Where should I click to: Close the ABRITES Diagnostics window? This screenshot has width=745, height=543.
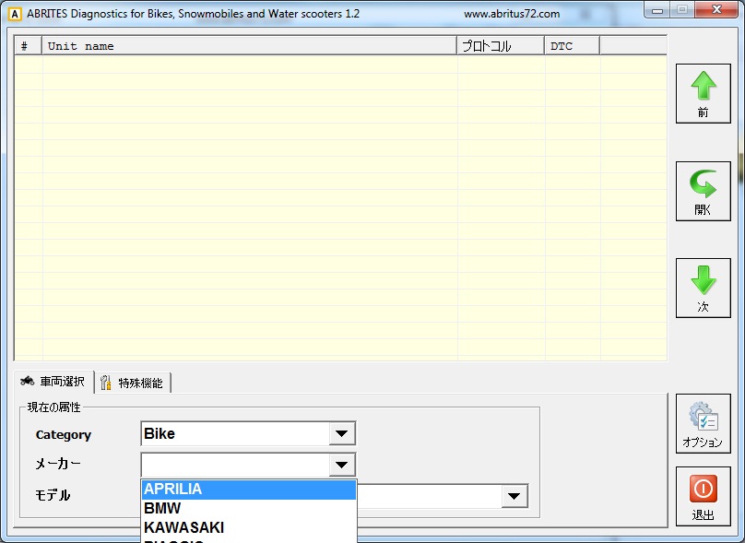(x=718, y=10)
